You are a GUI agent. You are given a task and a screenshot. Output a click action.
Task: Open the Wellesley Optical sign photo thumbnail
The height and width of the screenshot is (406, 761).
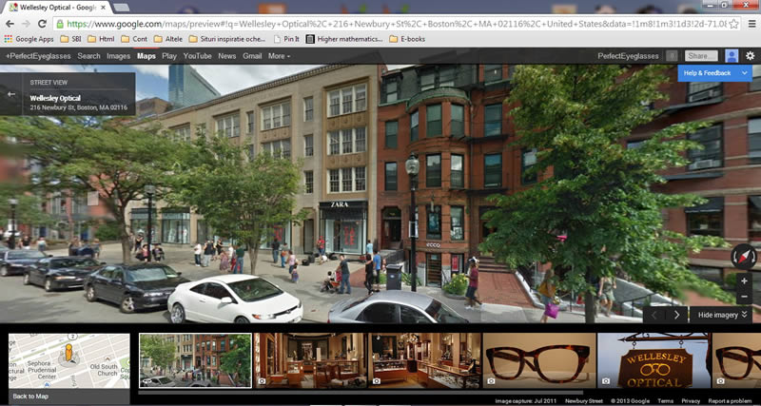654,360
